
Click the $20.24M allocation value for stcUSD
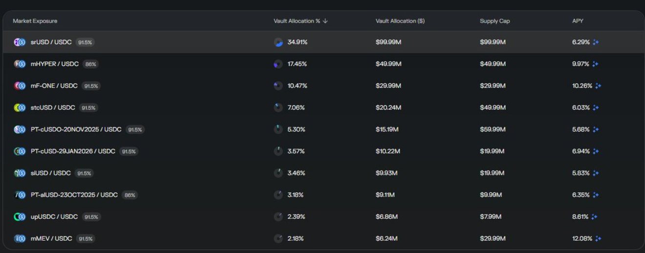tap(388, 108)
